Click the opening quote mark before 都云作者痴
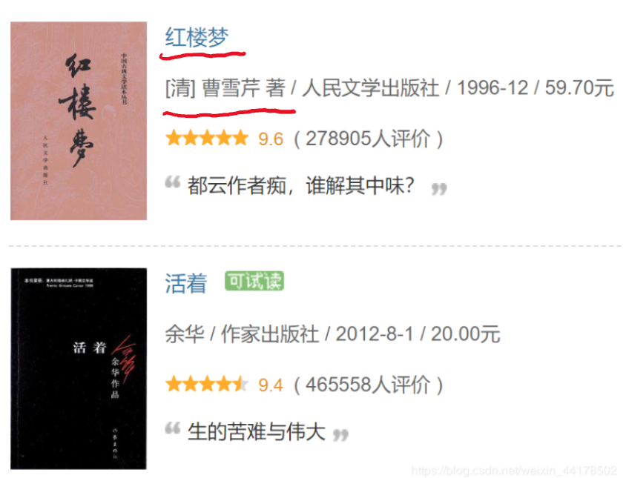This screenshot has height=478, width=626. pos(173,182)
